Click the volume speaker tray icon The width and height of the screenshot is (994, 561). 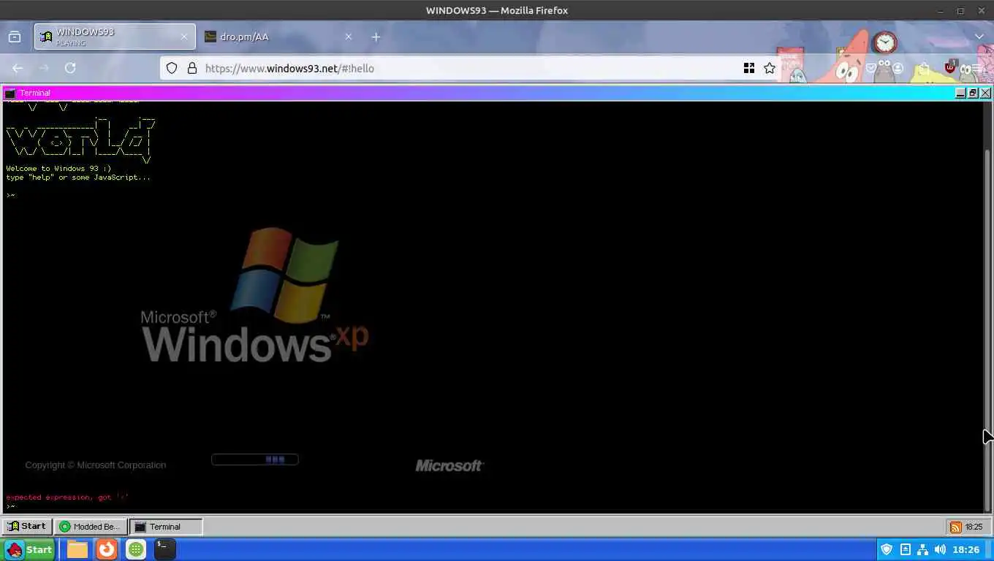click(940, 549)
